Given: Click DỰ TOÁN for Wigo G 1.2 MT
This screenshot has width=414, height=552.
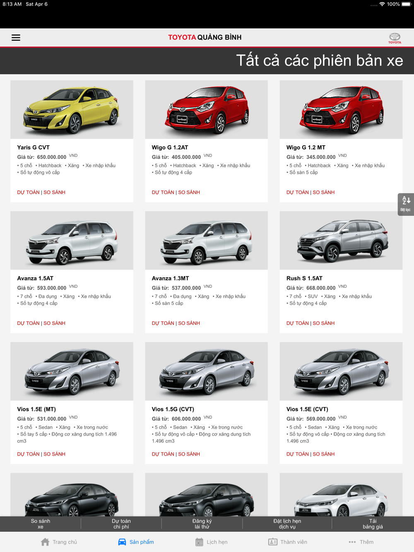Looking at the screenshot, I should pos(298,192).
